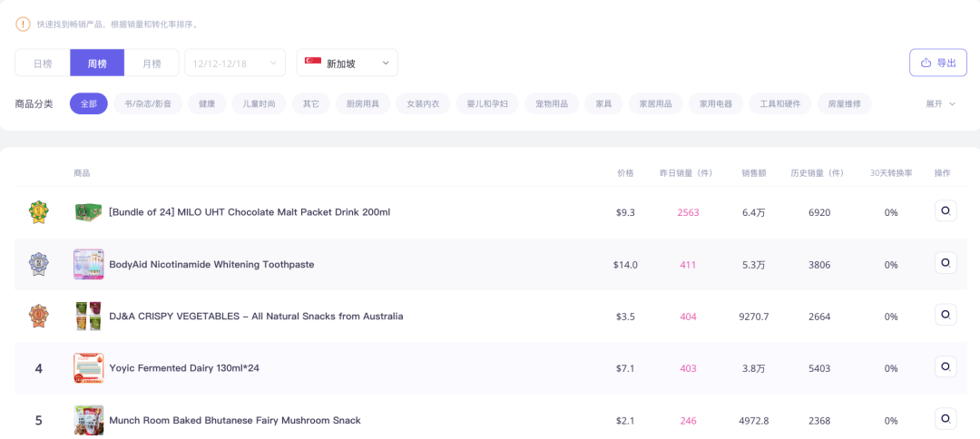Click the 销售额 column header

click(754, 173)
